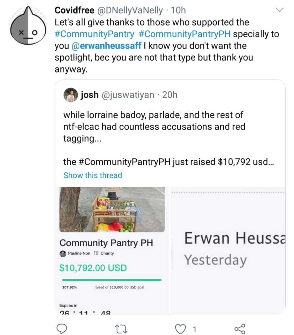Image resolution: width=294 pixels, height=335 pixels.
Task: Open the Covidfree display name
Action: 74,10
